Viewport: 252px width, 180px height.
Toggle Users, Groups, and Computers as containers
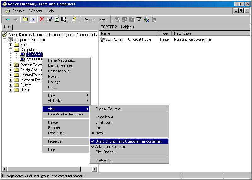(x=129, y=141)
